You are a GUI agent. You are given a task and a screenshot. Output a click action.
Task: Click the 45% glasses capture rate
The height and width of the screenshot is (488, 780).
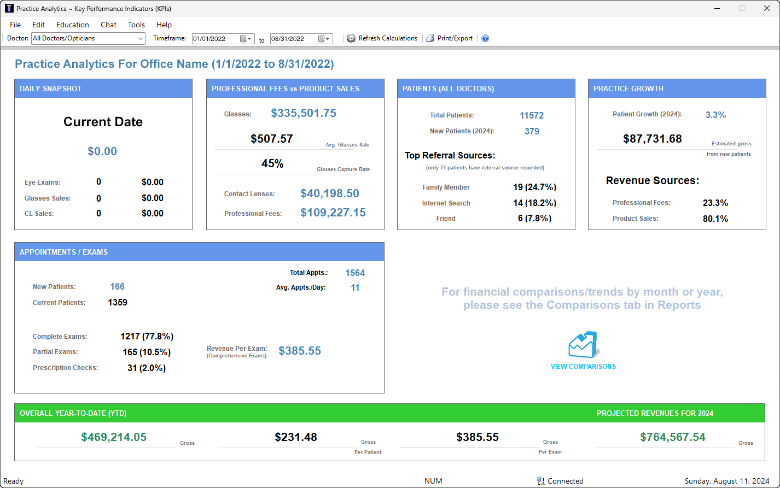point(272,163)
